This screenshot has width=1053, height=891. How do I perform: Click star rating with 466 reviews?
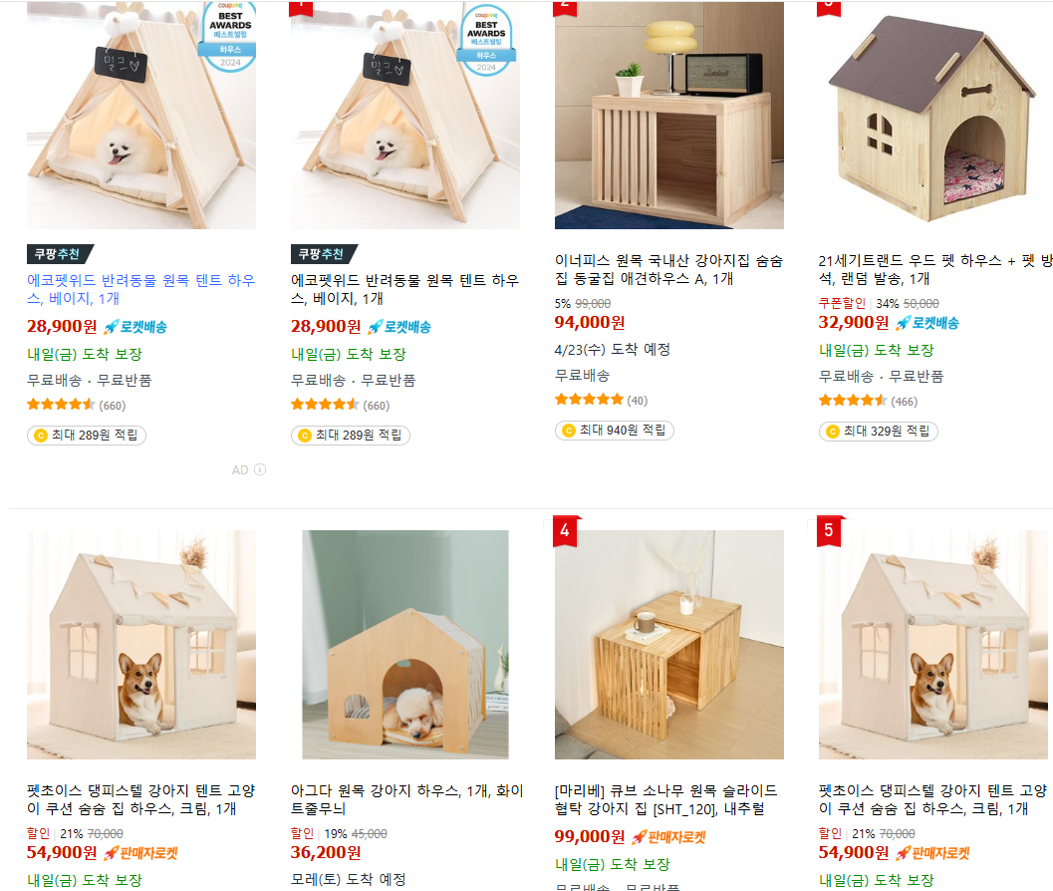pos(853,402)
